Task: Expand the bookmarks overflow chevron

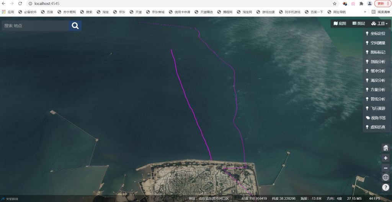Action: pyautogui.click(x=365, y=12)
